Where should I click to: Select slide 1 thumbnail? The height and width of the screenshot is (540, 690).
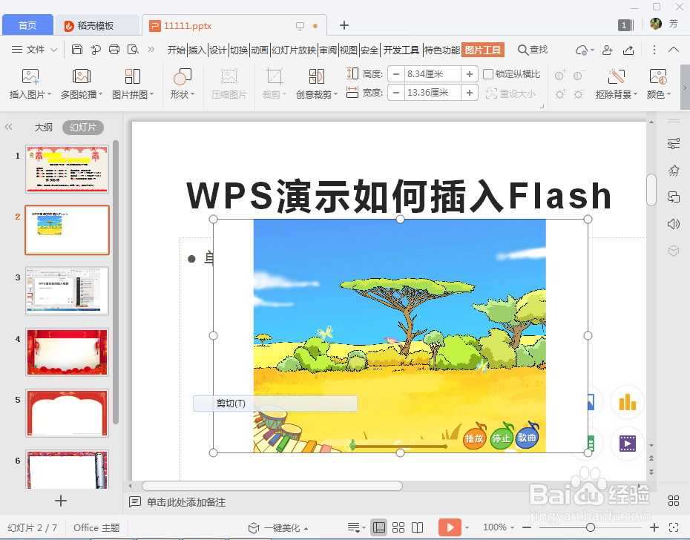pyautogui.click(x=67, y=169)
